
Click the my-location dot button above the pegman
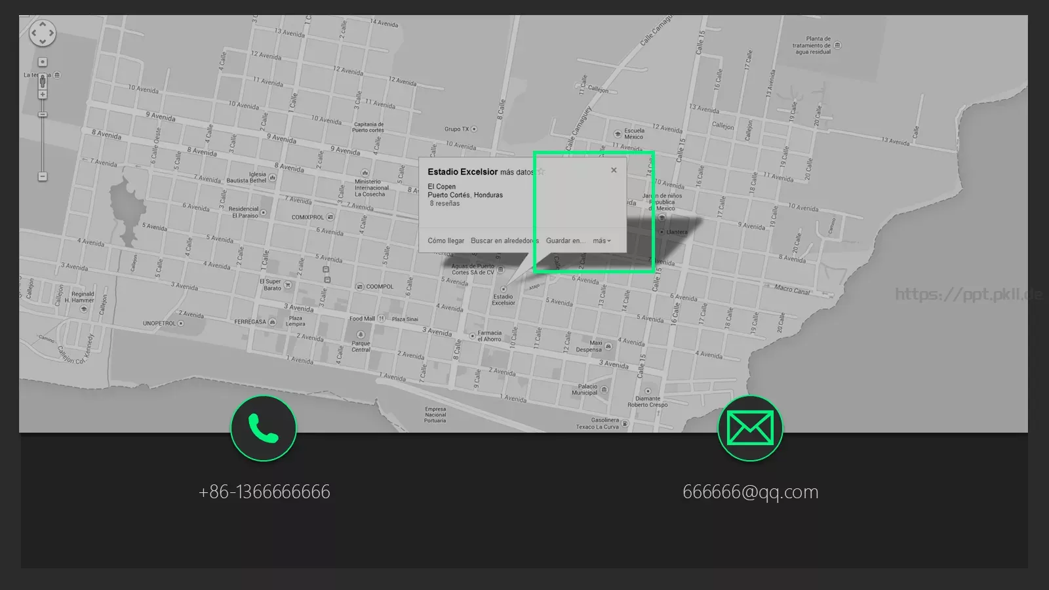43,62
